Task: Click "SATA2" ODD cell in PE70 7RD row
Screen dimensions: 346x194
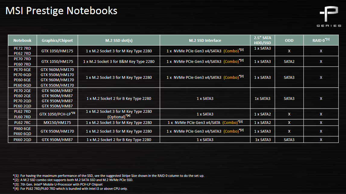Action: (x=289, y=61)
